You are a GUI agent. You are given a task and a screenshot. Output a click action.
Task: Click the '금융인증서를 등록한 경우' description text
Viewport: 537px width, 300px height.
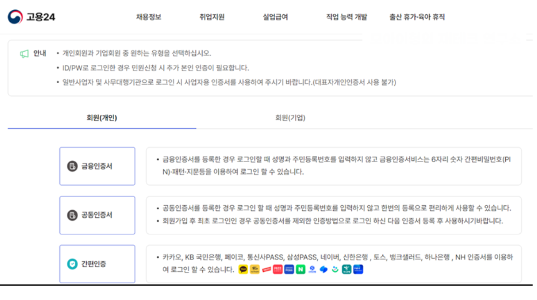[337, 165]
